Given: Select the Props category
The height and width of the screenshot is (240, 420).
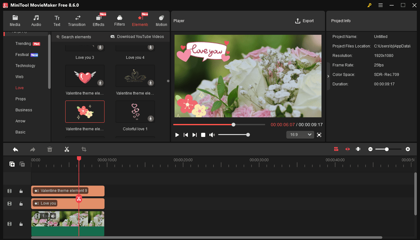Looking at the screenshot, I should click(21, 99).
